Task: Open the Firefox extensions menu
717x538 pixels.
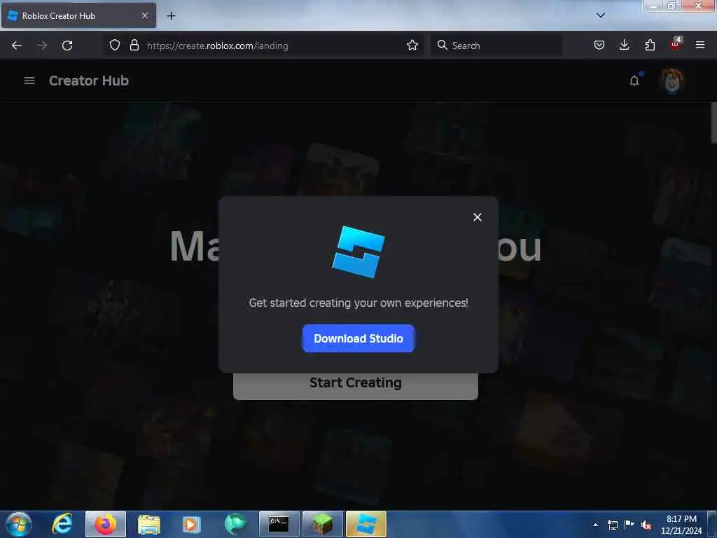Action: coord(650,46)
